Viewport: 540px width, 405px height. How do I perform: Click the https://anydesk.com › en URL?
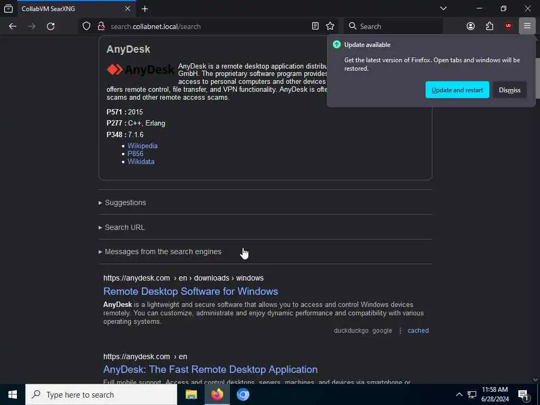pos(145,356)
